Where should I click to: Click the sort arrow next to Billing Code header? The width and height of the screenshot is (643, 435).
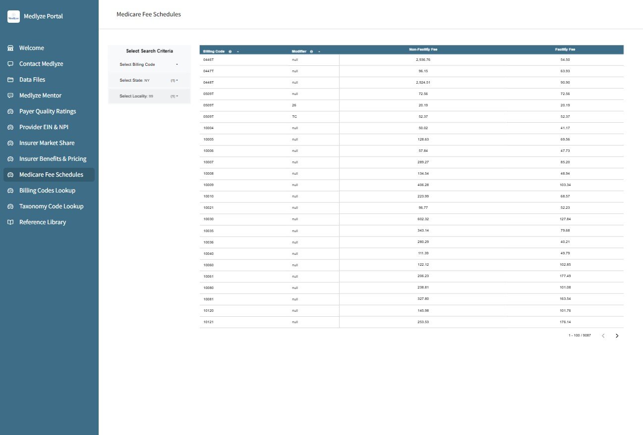[x=238, y=51]
